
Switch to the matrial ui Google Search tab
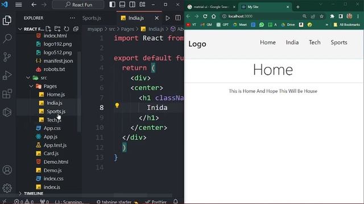pyautogui.click(x=211, y=7)
